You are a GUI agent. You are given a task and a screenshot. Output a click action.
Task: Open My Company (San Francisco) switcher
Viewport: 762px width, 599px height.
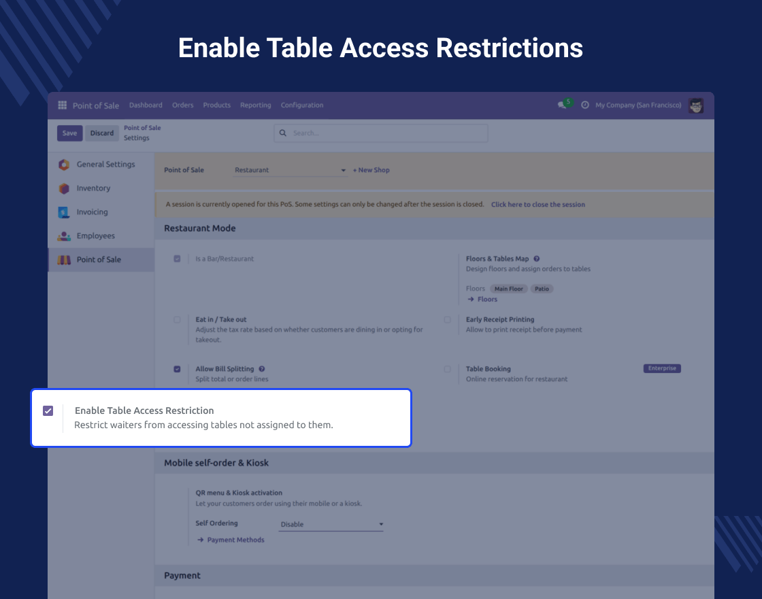(x=638, y=105)
